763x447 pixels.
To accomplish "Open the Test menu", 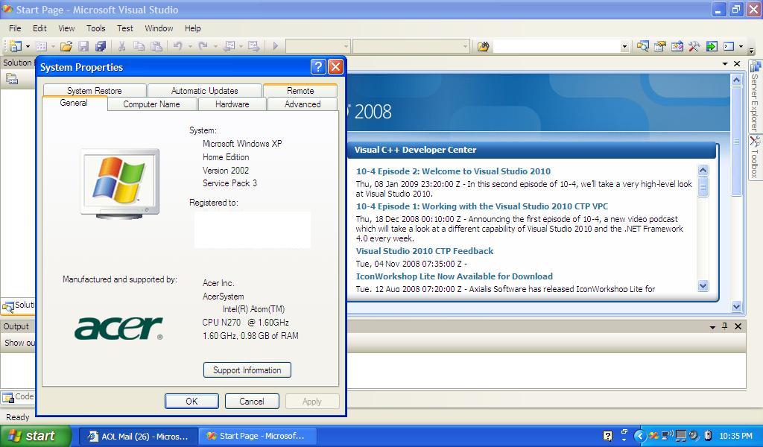I will coord(125,28).
